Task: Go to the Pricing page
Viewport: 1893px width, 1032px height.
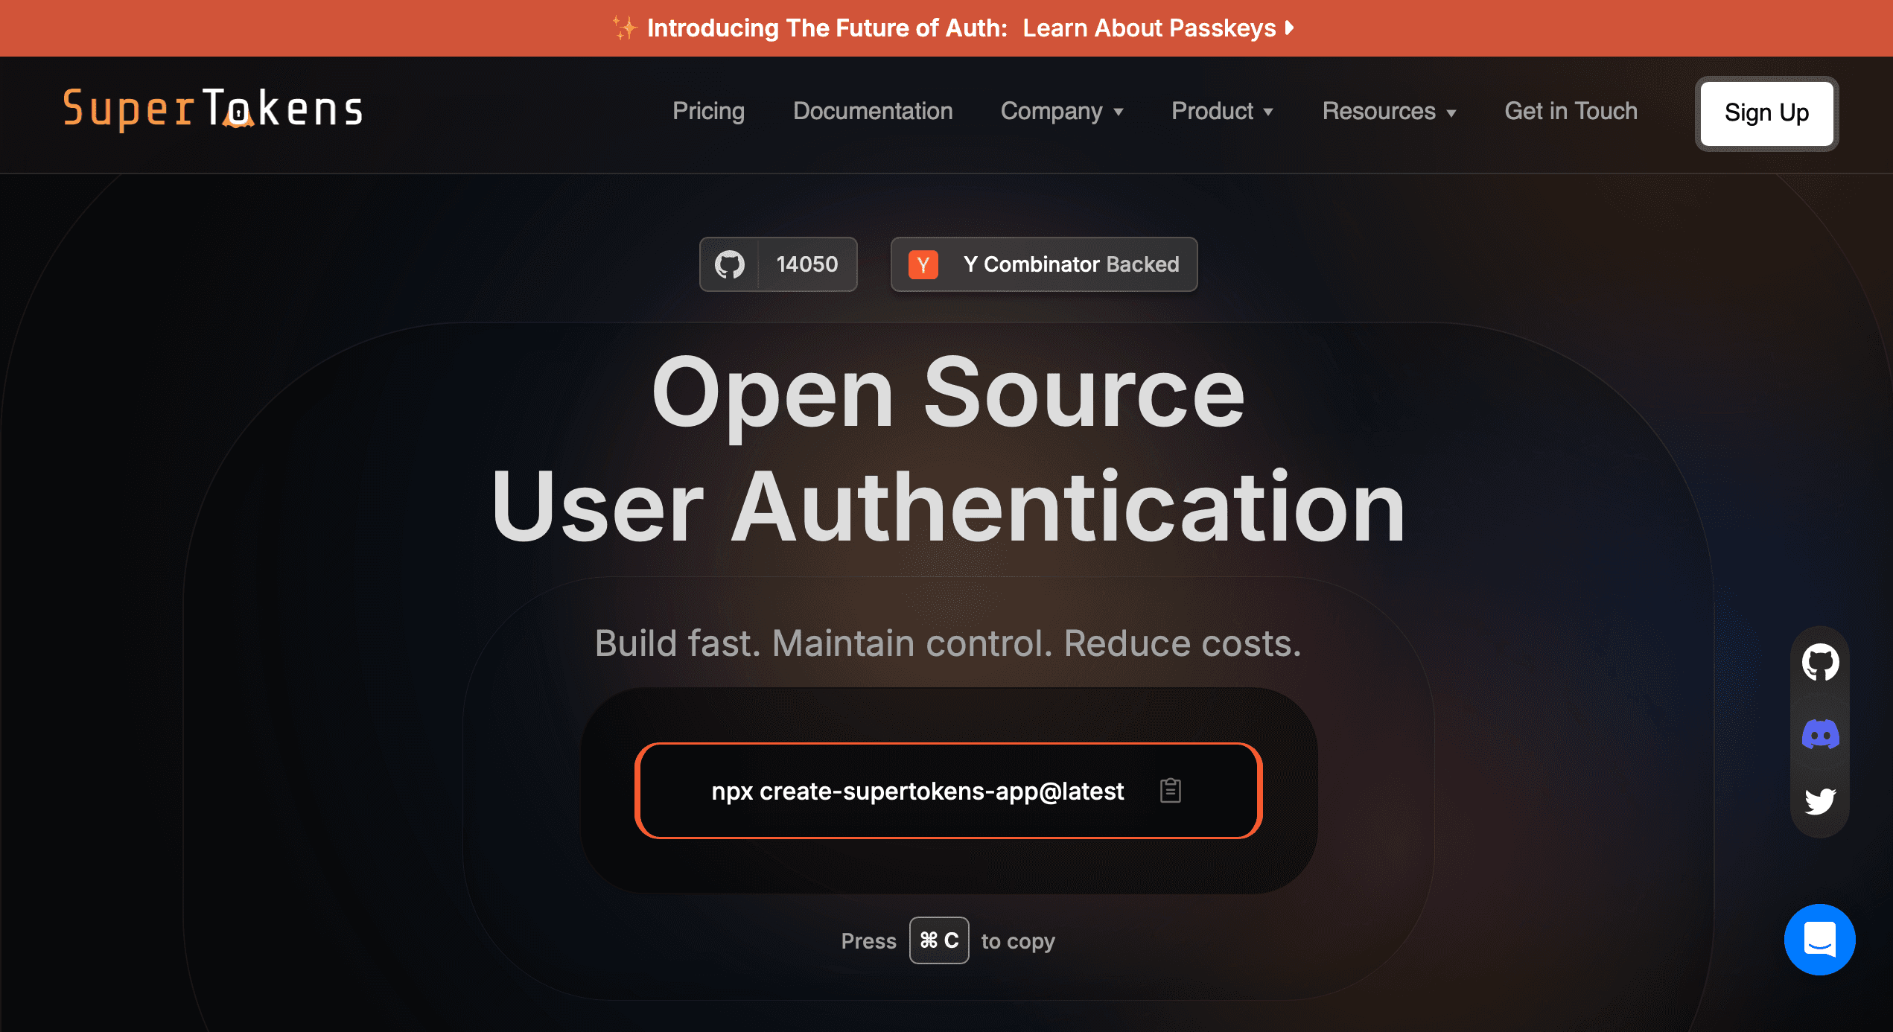Action: click(x=708, y=111)
